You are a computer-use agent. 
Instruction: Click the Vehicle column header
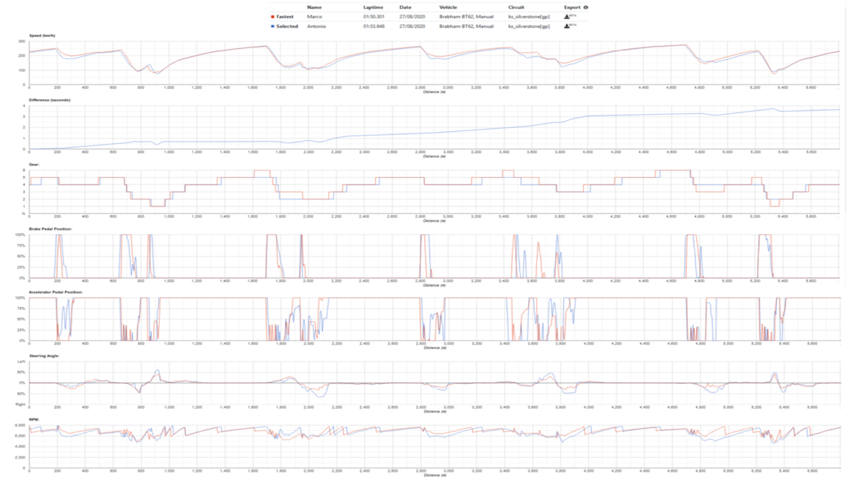point(448,7)
